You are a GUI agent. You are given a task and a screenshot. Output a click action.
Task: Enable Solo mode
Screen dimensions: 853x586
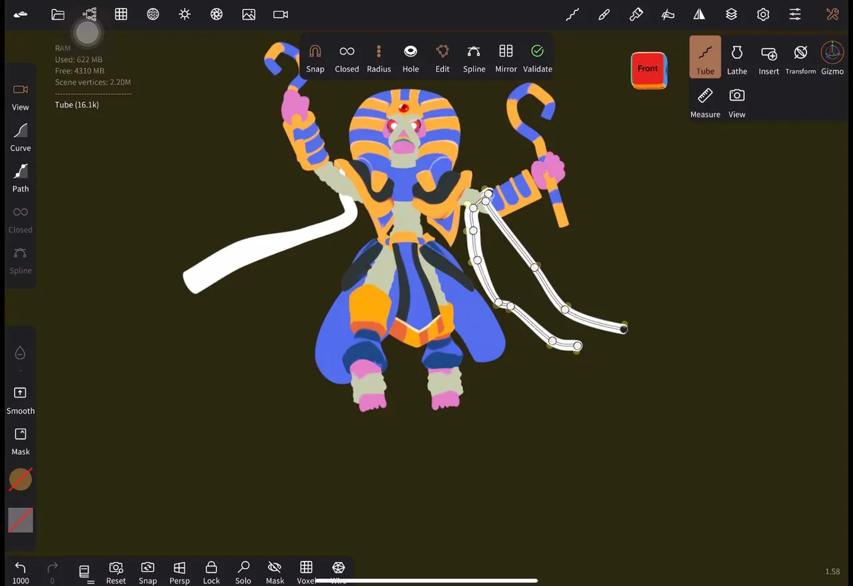pos(243,571)
